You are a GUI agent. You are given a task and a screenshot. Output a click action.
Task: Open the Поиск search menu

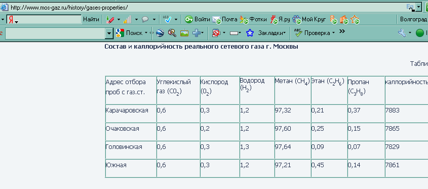(134, 33)
